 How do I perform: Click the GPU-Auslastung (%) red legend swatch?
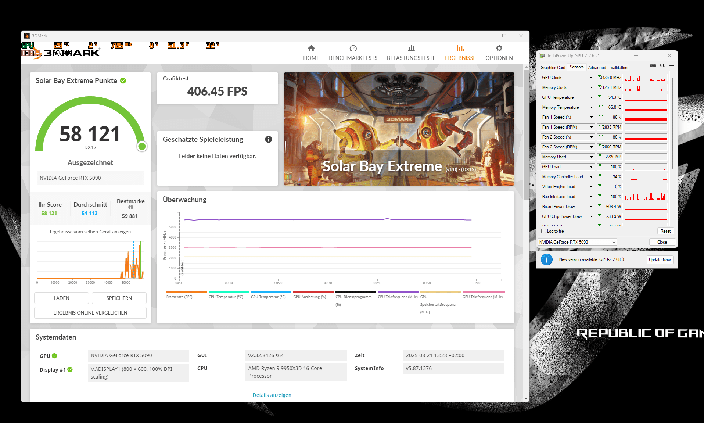(313, 292)
